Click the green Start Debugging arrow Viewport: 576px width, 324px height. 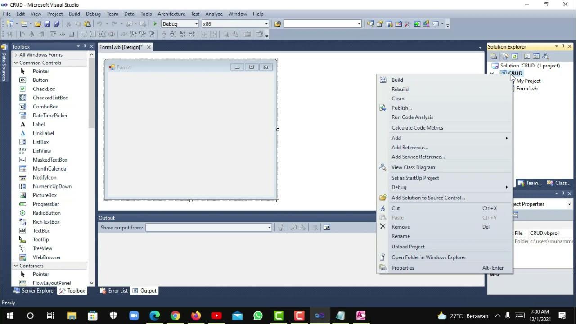tap(155, 24)
